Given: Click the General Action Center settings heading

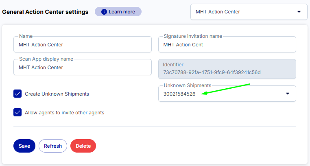Looking at the screenshot, I should [45, 12].
